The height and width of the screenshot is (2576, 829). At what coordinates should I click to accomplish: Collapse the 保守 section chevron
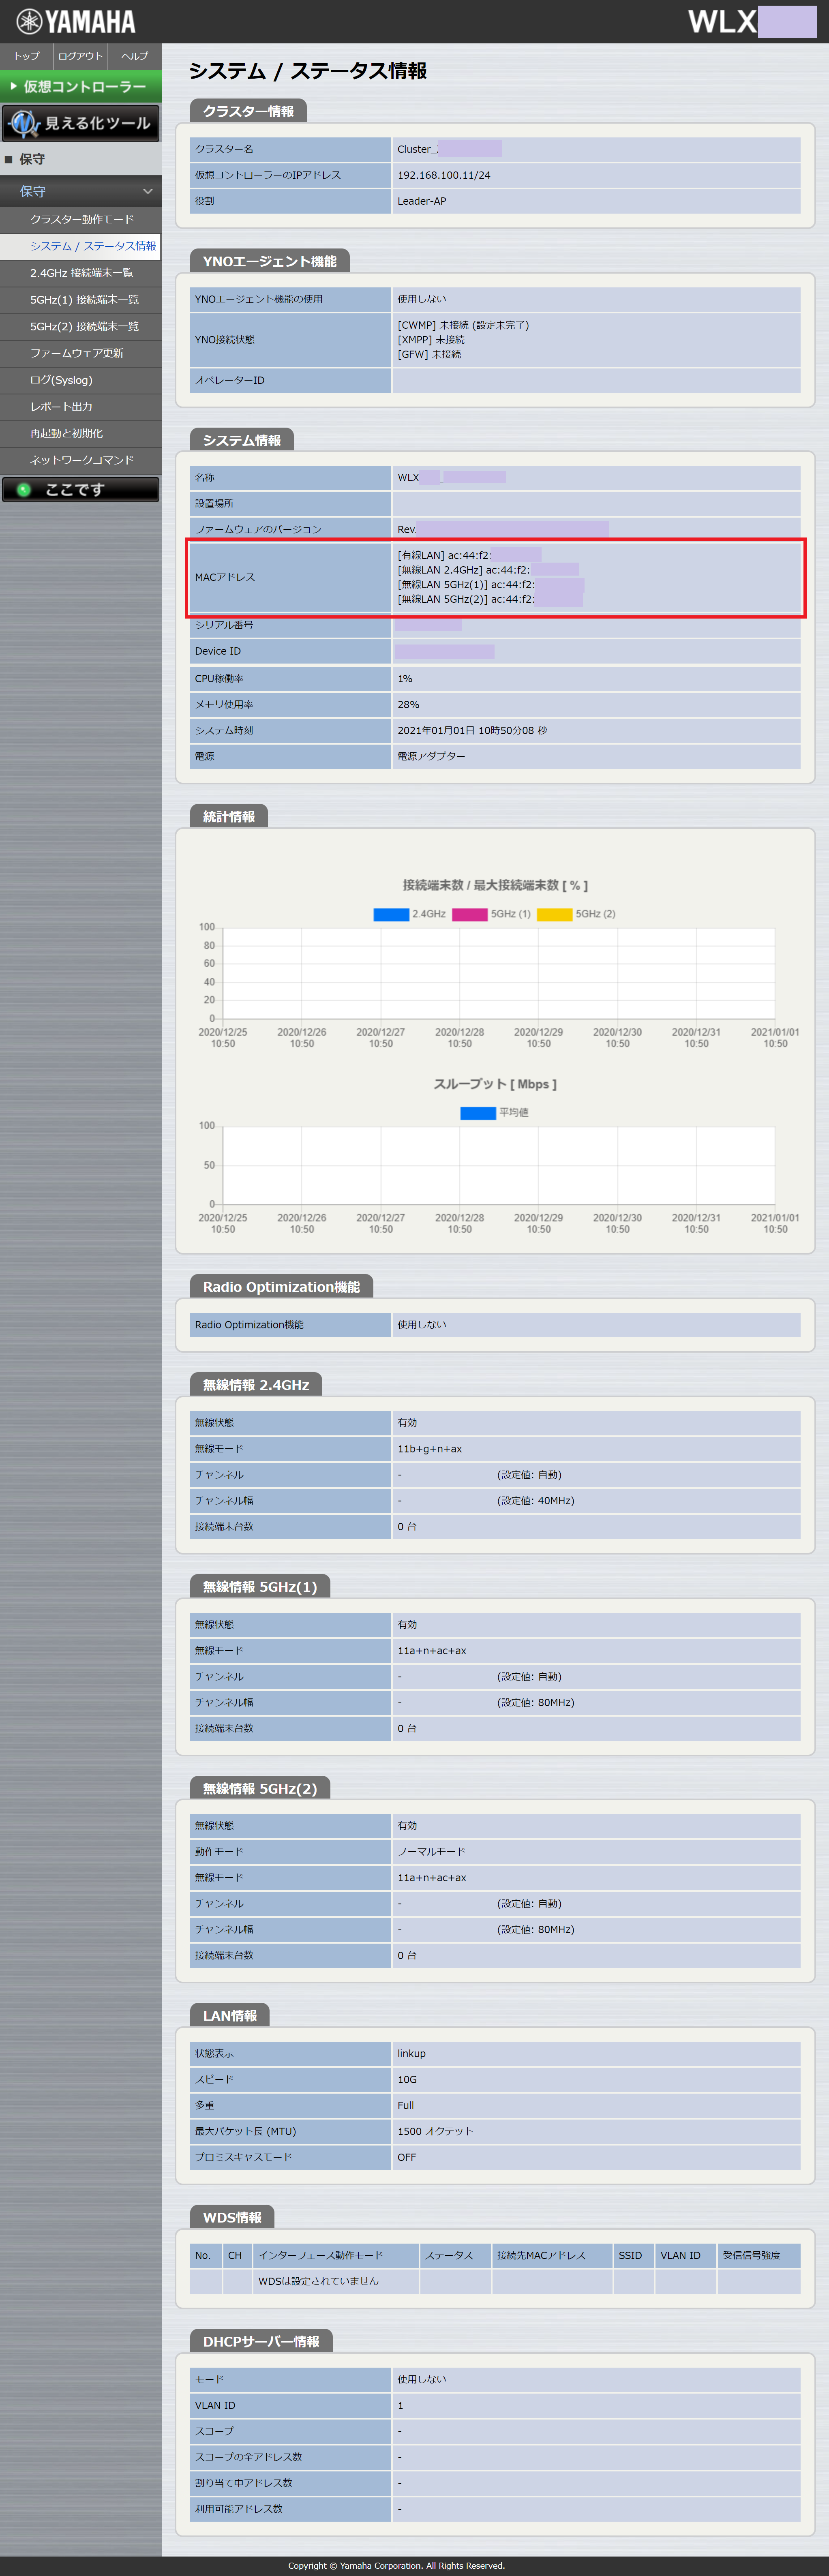148,191
